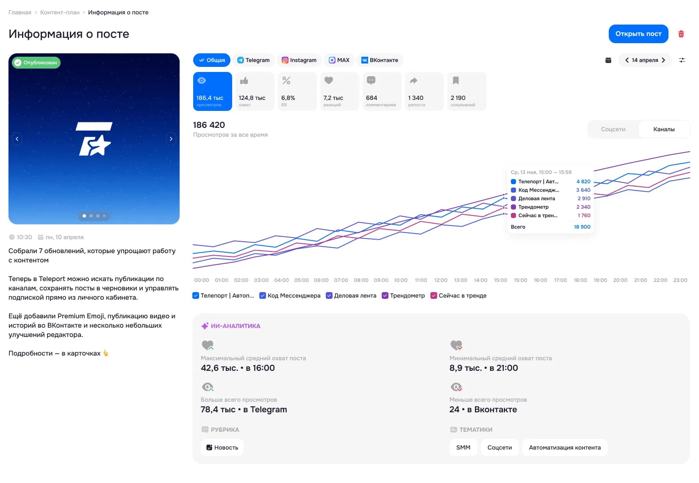The image size is (699, 483).
Task: Click the 14 апреля date label
Action: point(645,60)
